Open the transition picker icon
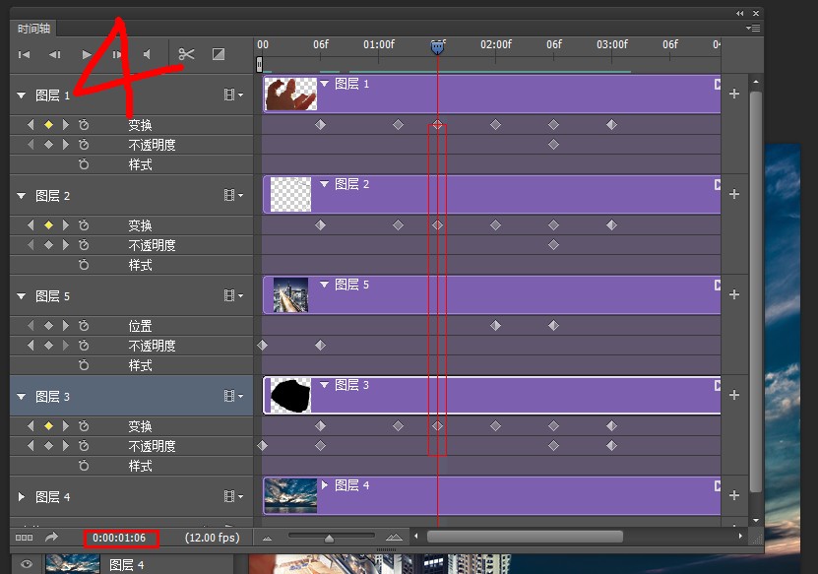 (219, 54)
